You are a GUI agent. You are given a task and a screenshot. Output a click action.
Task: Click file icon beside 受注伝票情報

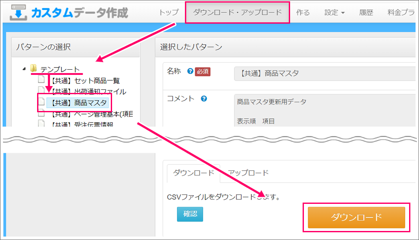point(41,123)
